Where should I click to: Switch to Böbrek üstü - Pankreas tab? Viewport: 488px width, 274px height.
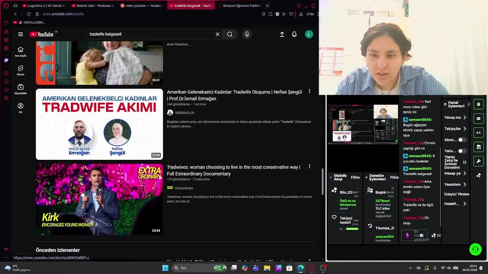point(93,6)
